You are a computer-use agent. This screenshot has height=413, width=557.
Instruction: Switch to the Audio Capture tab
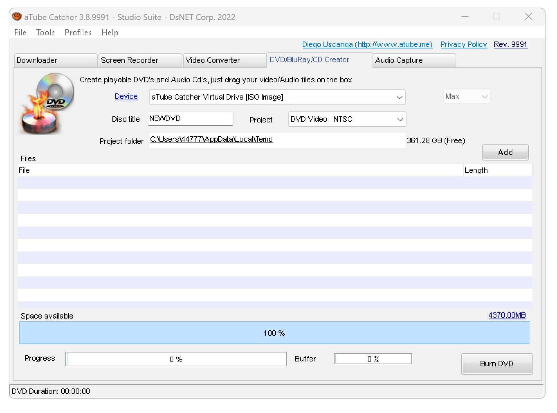click(414, 61)
